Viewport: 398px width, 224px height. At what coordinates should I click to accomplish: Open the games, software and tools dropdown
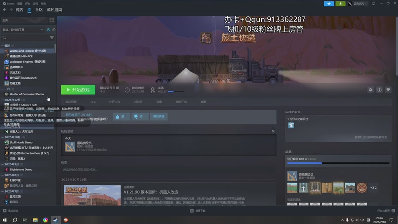(23, 30)
